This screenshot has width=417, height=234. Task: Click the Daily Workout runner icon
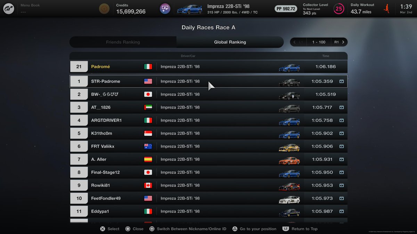click(386, 9)
